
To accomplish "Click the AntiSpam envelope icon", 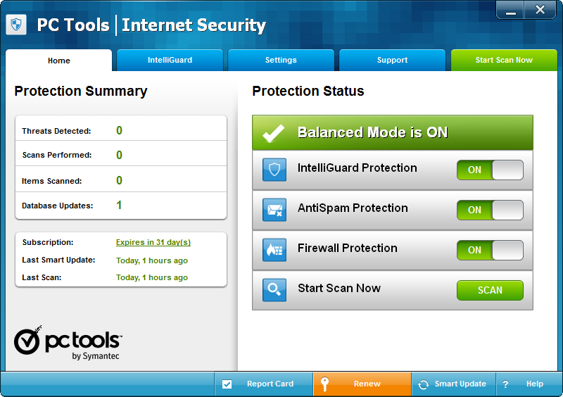I will pyautogui.click(x=274, y=210).
